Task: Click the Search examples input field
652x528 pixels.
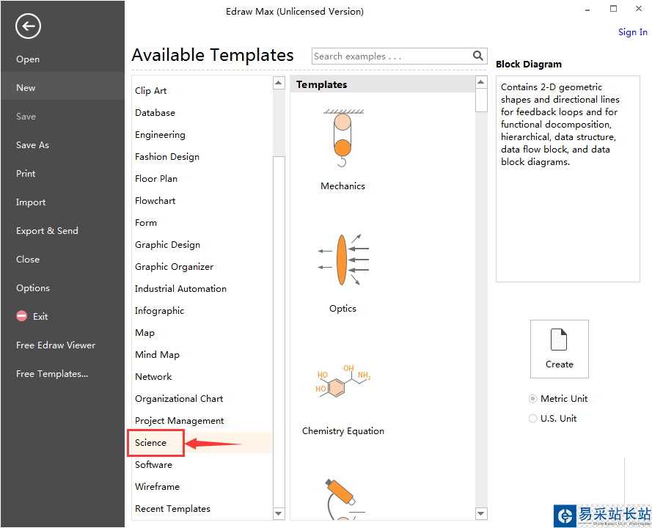Action: click(x=391, y=56)
